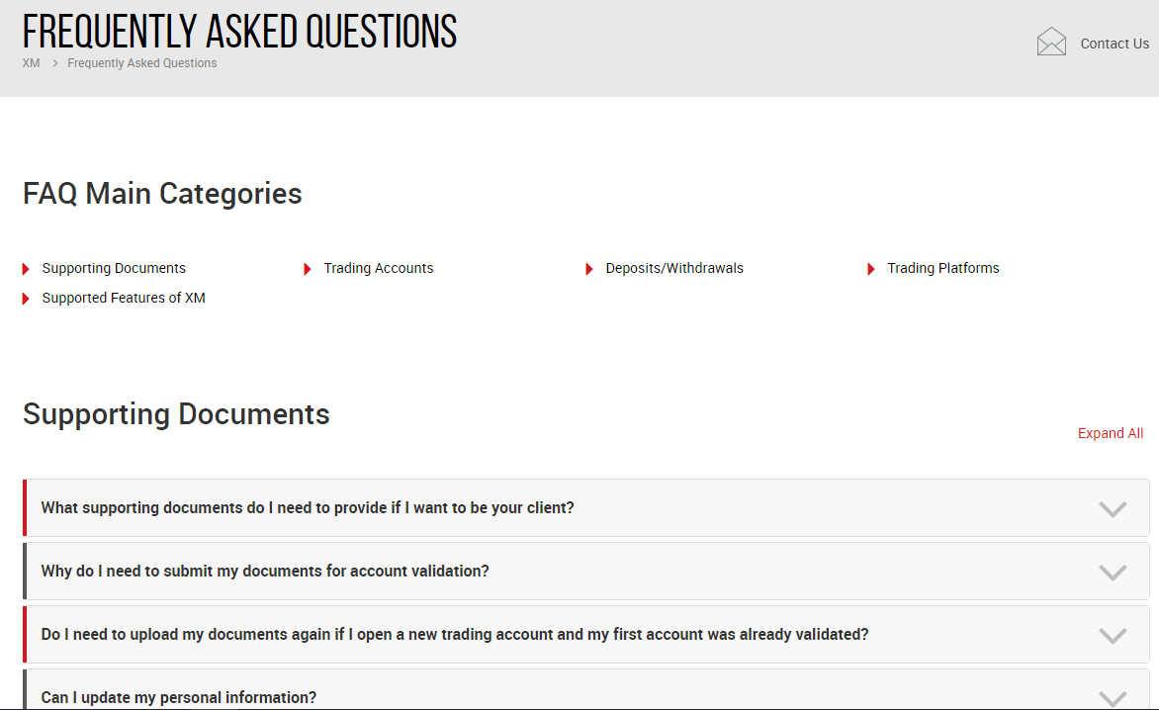This screenshot has width=1159, height=710.
Task: Click Contact Us text link
Action: click(1114, 44)
